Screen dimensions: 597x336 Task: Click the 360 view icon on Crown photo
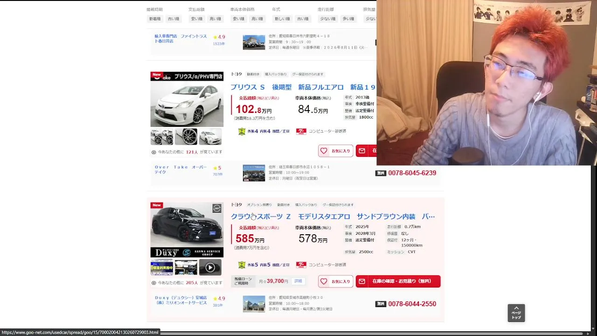pyautogui.click(x=217, y=208)
